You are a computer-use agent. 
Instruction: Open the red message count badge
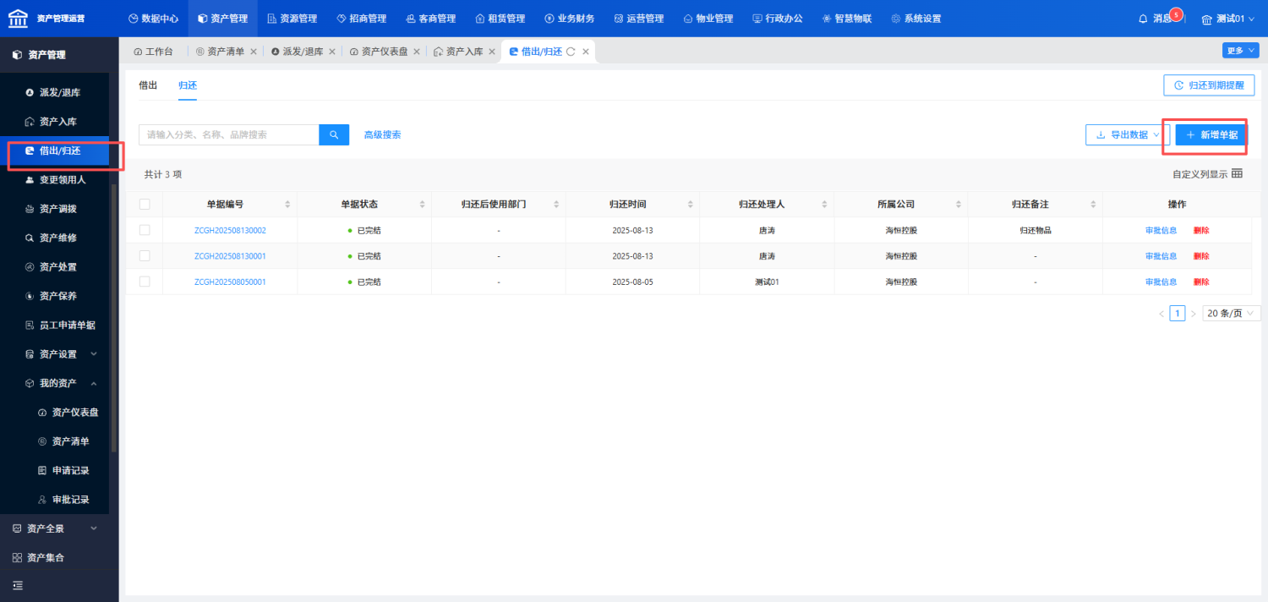[1176, 14]
